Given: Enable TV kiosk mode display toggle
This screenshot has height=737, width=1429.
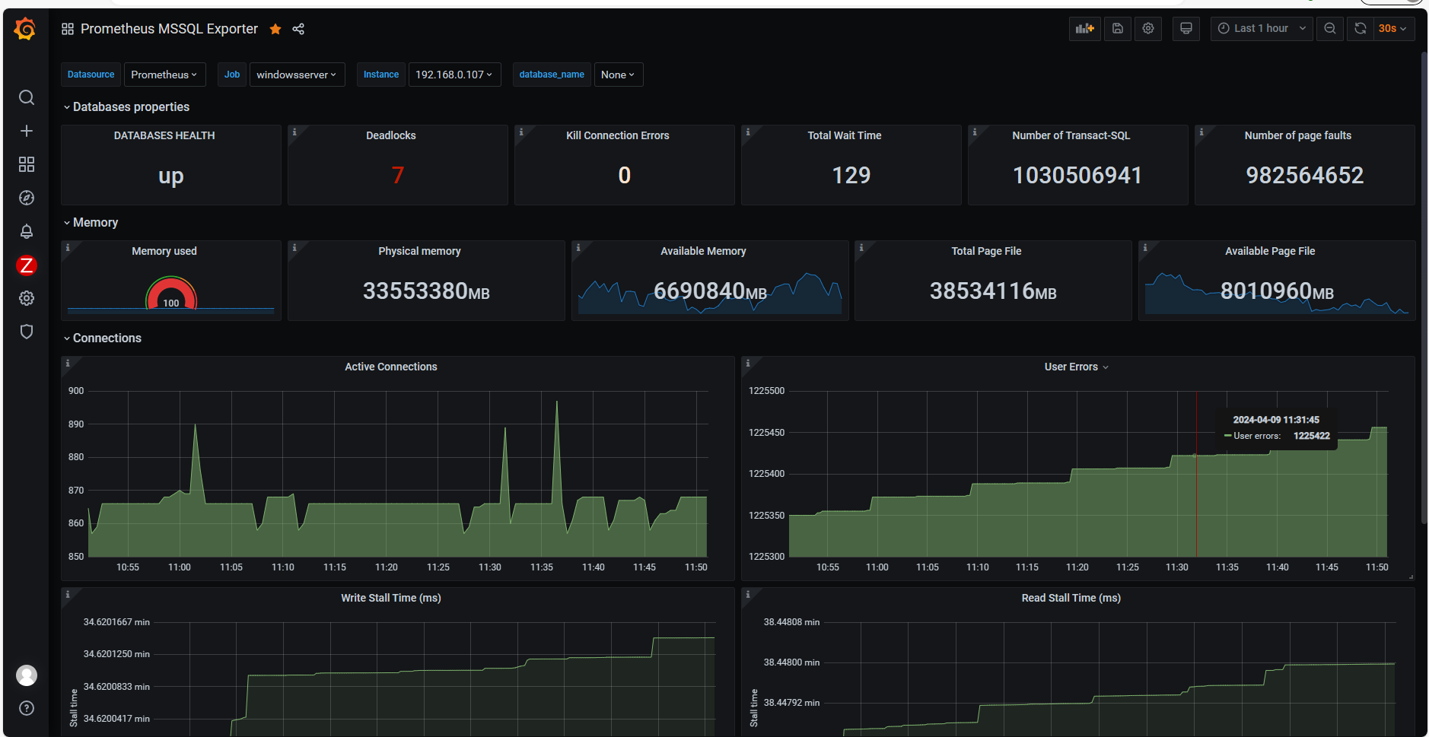Looking at the screenshot, I should tap(1186, 28).
